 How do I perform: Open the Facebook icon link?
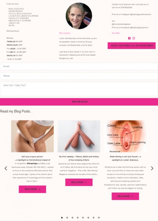coord(129,38)
